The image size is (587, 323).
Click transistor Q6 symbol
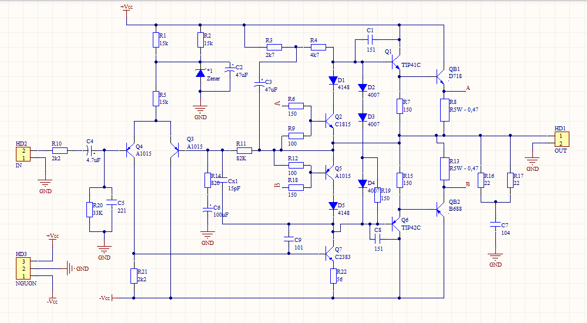tap(395, 224)
